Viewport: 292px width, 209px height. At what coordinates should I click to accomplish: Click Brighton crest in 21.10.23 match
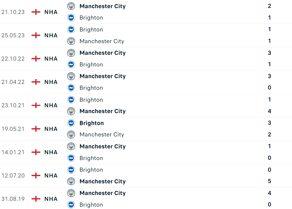[x=71, y=17]
